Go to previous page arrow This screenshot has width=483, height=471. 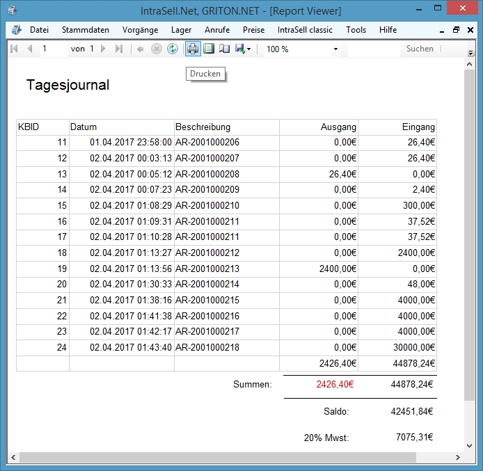30,49
